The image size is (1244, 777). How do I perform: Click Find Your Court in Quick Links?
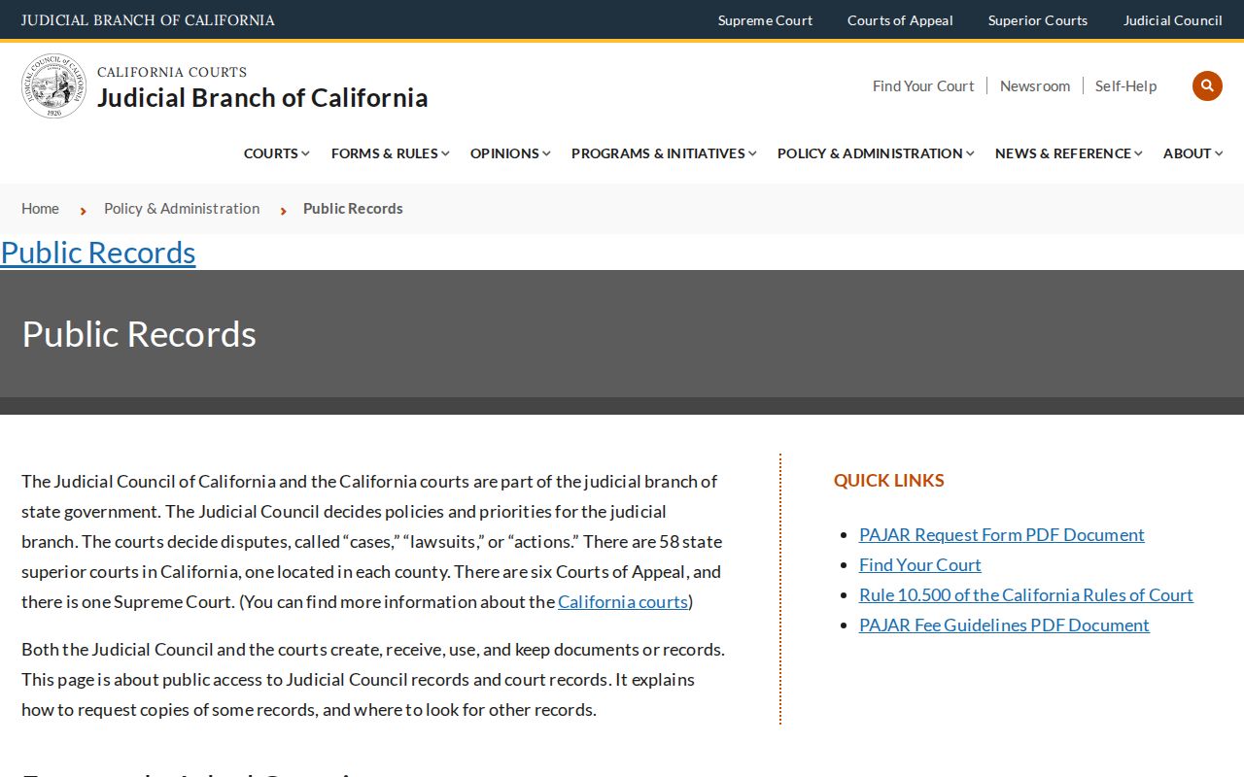pyautogui.click(x=920, y=564)
